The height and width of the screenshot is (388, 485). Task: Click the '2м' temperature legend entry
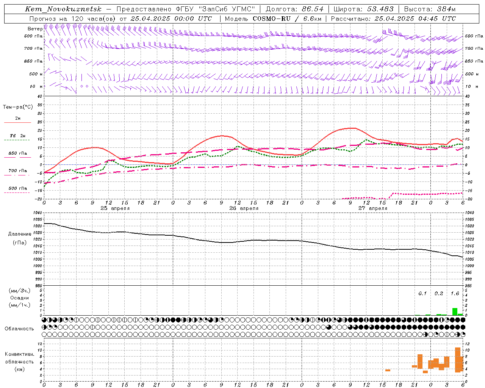[17, 118]
